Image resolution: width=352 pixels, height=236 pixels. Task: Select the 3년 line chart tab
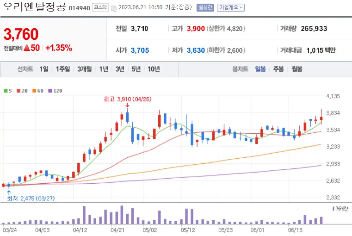[x=120, y=69]
